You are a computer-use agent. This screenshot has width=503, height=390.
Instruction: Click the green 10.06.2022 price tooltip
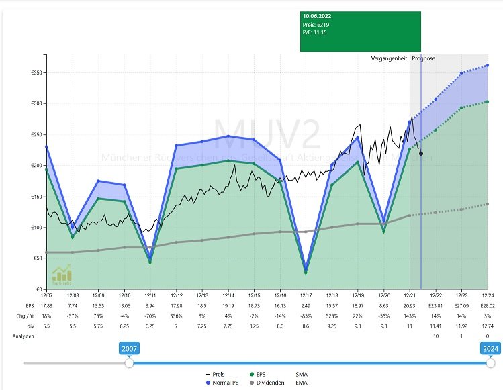point(360,32)
